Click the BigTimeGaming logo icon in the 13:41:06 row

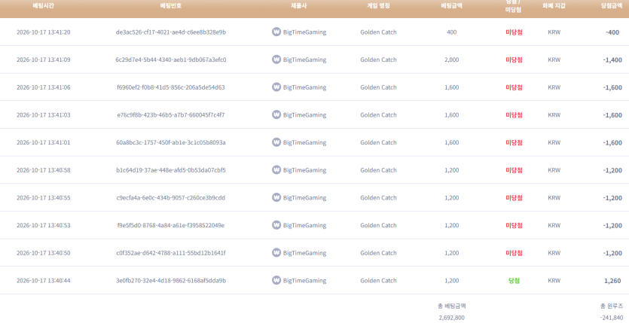(x=276, y=87)
